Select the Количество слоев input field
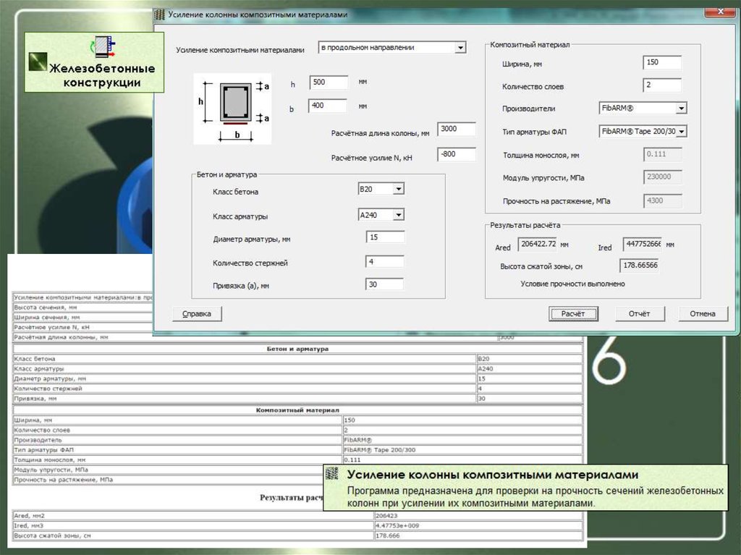 (x=661, y=85)
